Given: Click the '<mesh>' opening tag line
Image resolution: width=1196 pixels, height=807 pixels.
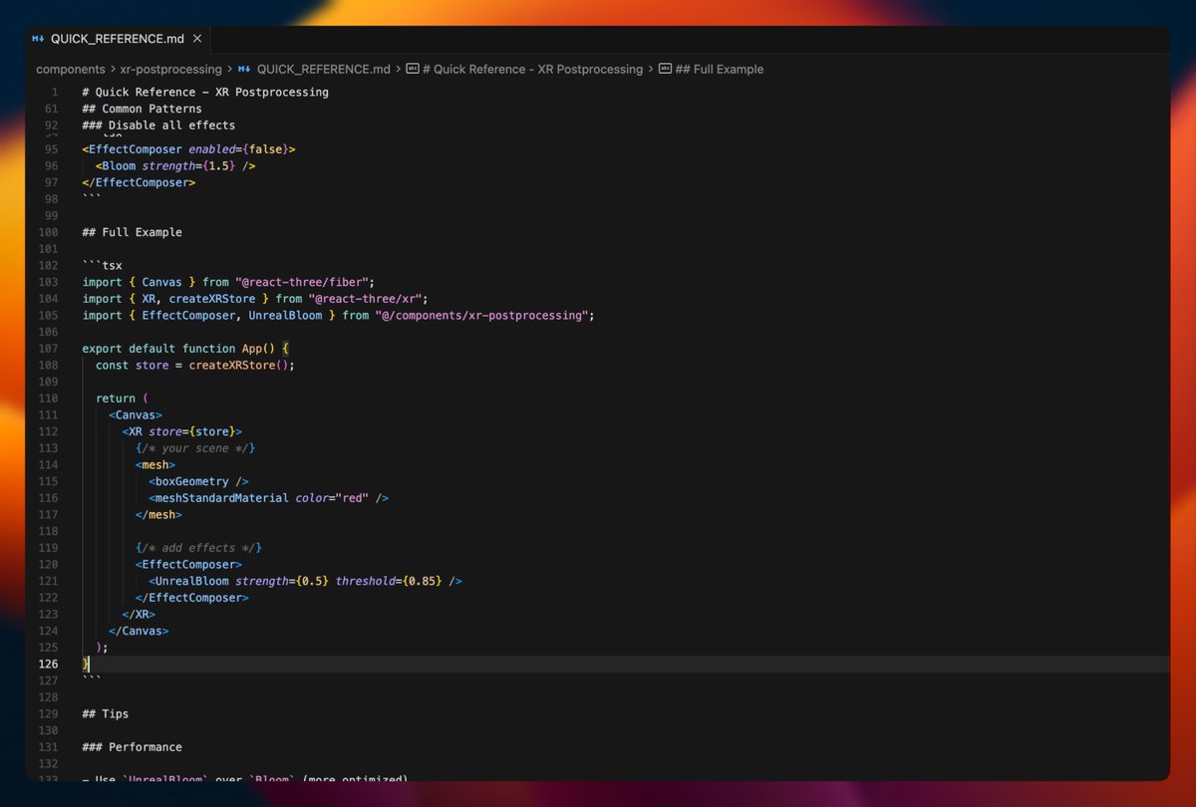Looking at the screenshot, I should (155, 464).
